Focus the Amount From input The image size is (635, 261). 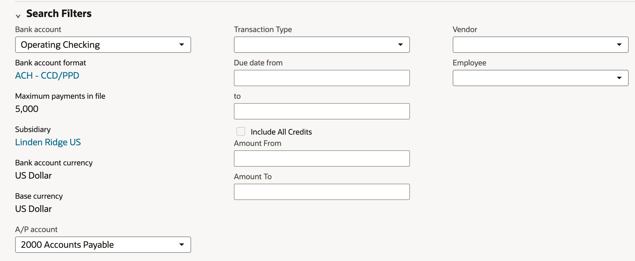[x=322, y=158]
